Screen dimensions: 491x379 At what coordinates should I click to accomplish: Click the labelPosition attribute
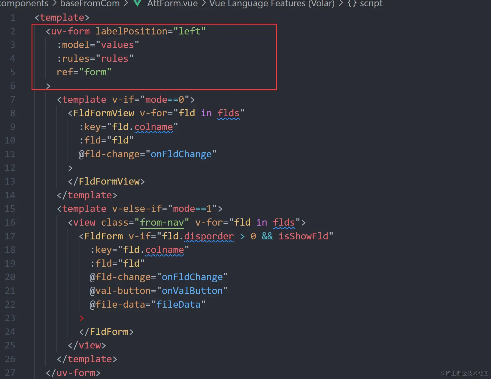pyautogui.click(x=132, y=31)
